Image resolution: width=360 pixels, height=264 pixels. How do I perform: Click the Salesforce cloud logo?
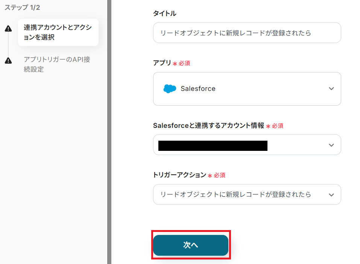pyautogui.click(x=170, y=89)
